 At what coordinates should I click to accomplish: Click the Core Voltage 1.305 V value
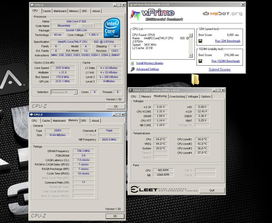(x=94, y=35)
